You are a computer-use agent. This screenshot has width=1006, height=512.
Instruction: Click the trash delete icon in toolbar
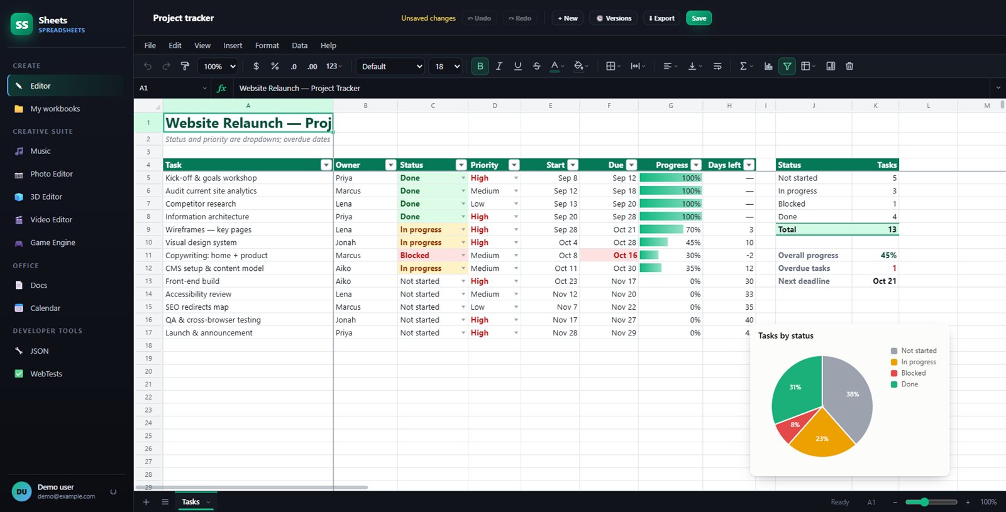(x=849, y=66)
